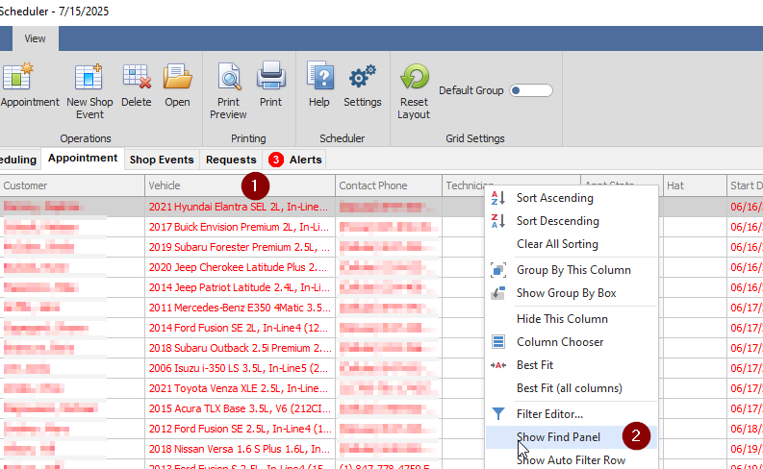Select Show Find Panel

click(x=572, y=437)
